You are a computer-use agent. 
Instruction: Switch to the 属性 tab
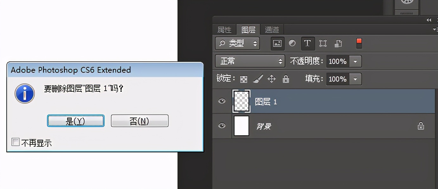(x=224, y=30)
